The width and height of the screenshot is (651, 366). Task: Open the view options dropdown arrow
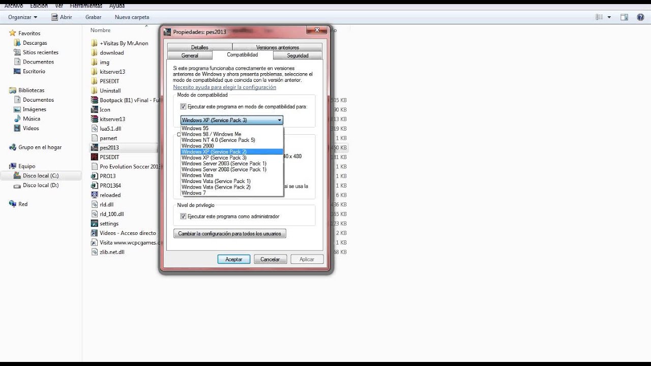point(609,17)
